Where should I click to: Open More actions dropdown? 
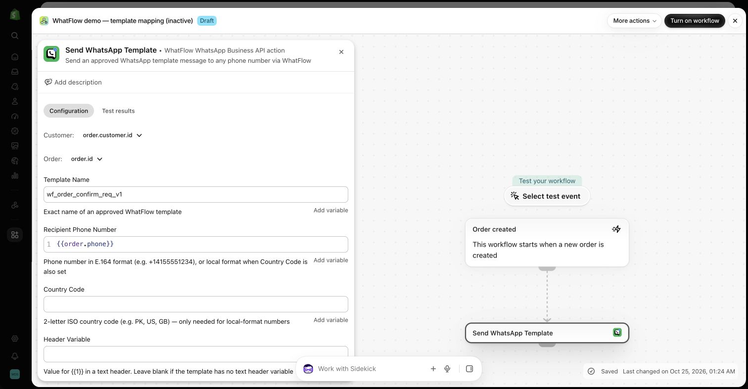(x=634, y=21)
